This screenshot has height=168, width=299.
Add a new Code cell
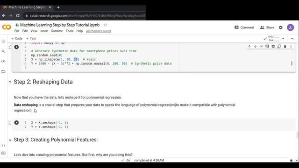click(x=17, y=38)
